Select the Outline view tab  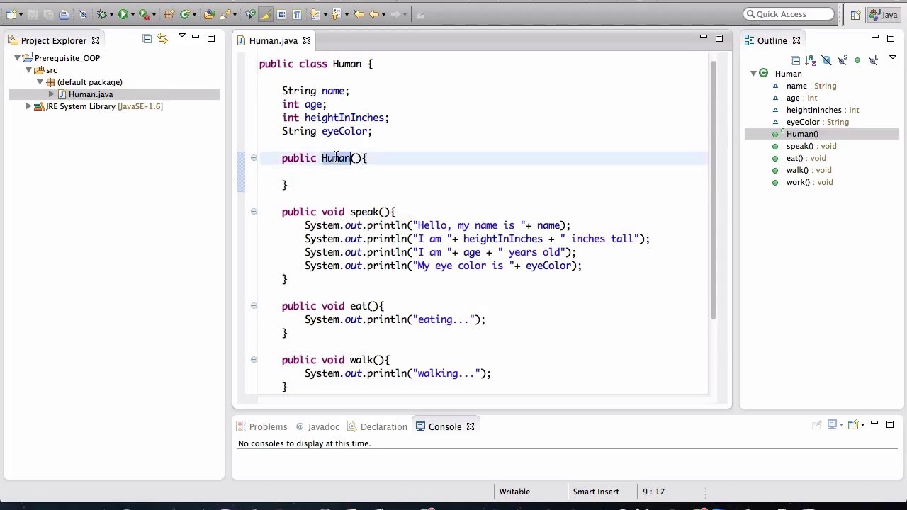772,40
